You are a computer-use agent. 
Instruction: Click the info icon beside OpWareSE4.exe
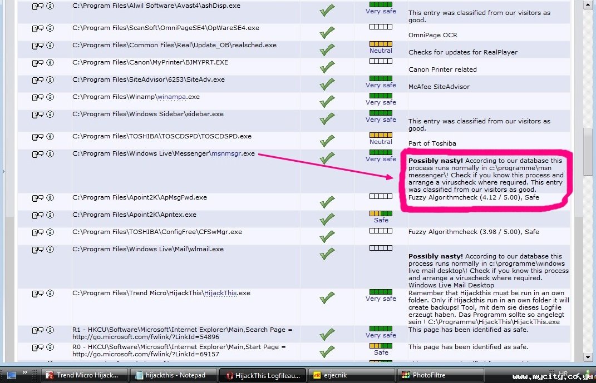[x=50, y=28]
